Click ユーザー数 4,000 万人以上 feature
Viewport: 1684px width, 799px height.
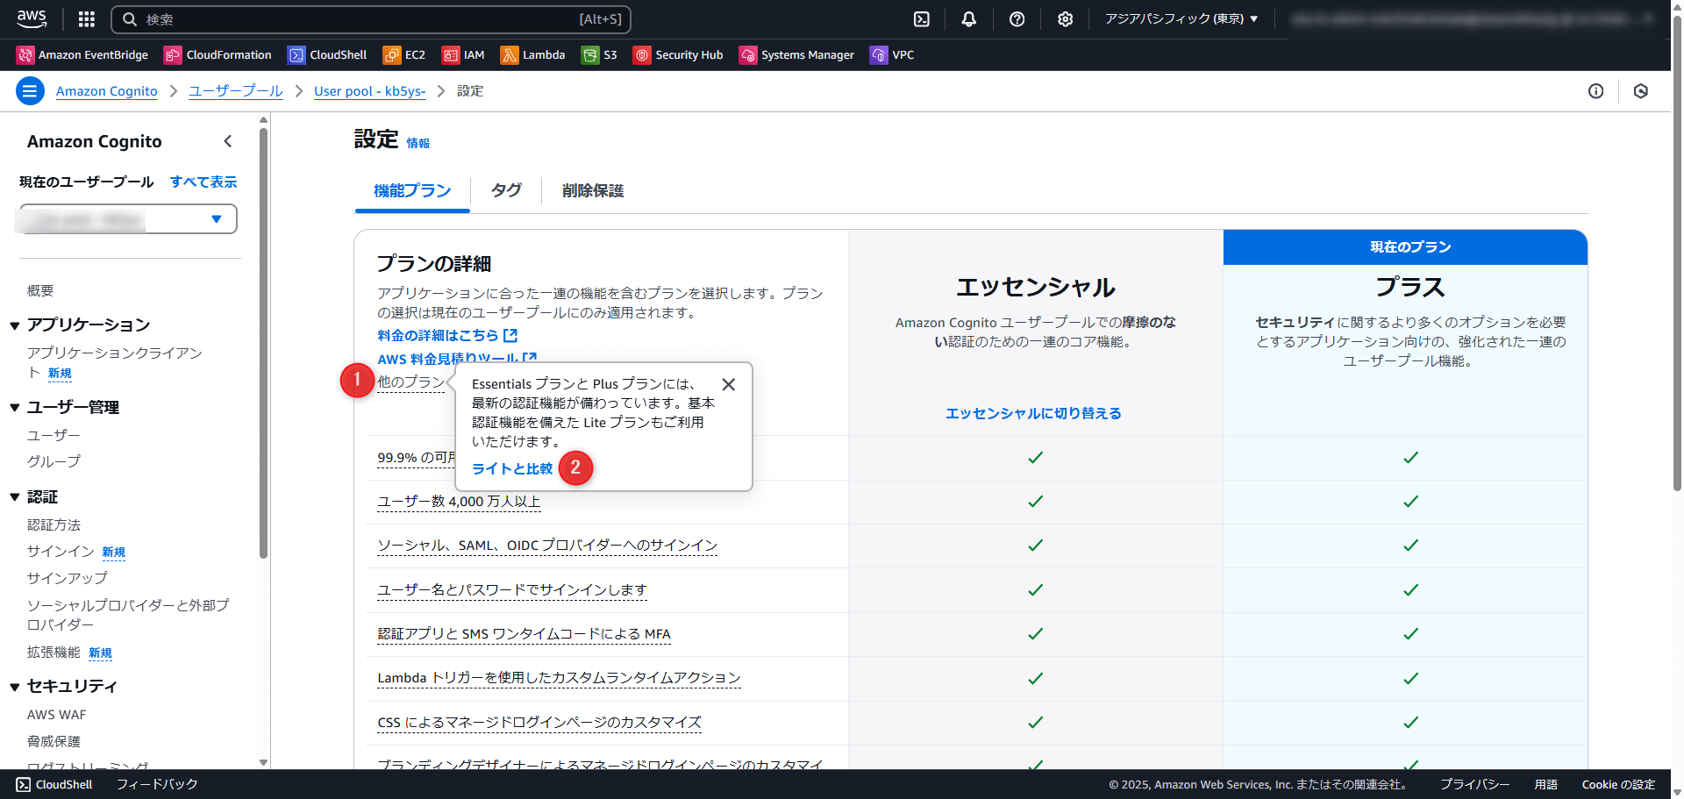click(x=459, y=502)
